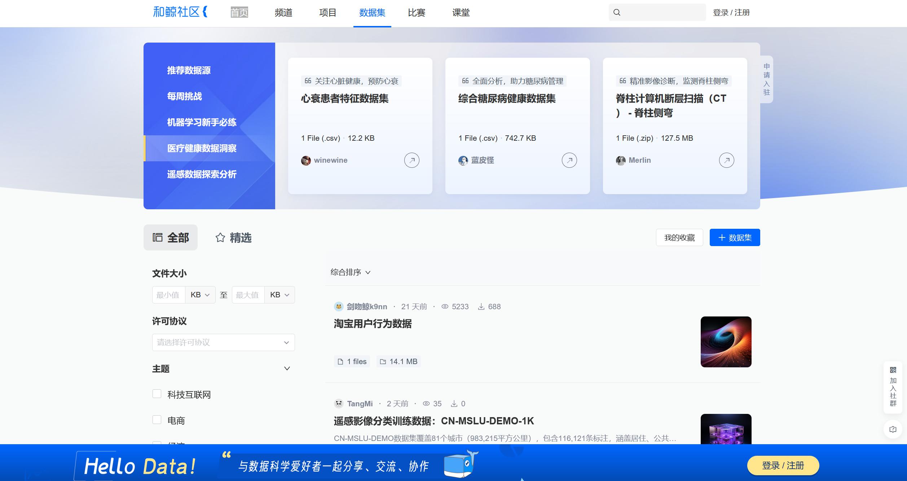The width and height of the screenshot is (907, 481).
Task: Switch to the 全部 datasets tab
Action: 171,237
